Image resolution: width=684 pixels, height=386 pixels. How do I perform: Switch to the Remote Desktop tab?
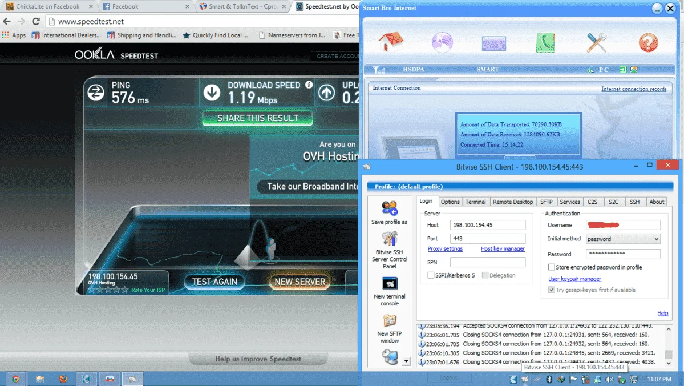512,202
